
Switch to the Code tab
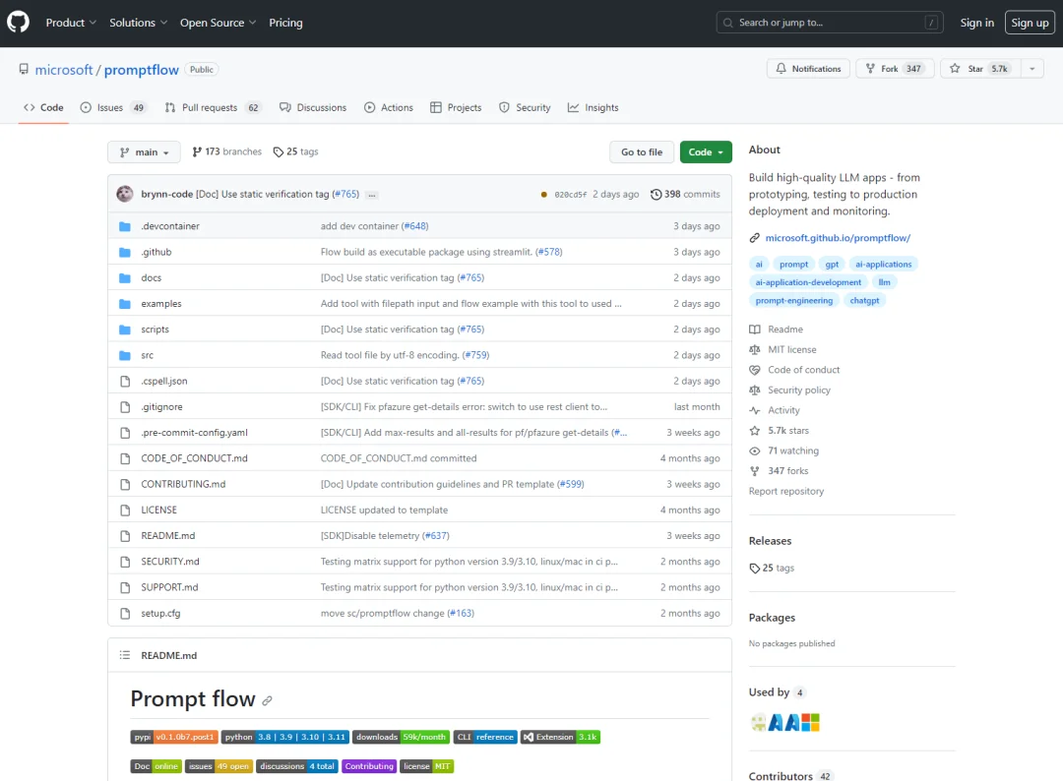[x=43, y=107]
